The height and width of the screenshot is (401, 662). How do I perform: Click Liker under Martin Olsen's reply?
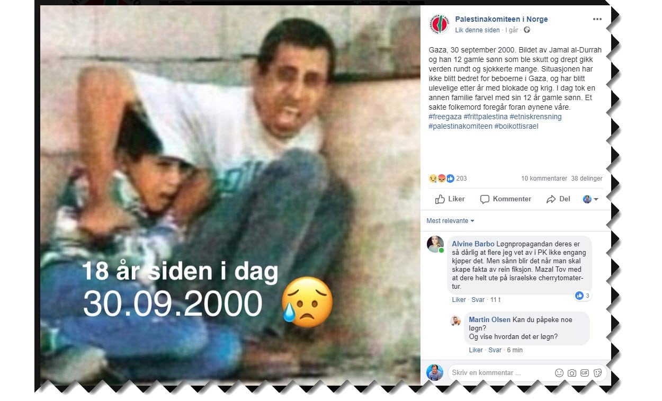(x=476, y=350)
